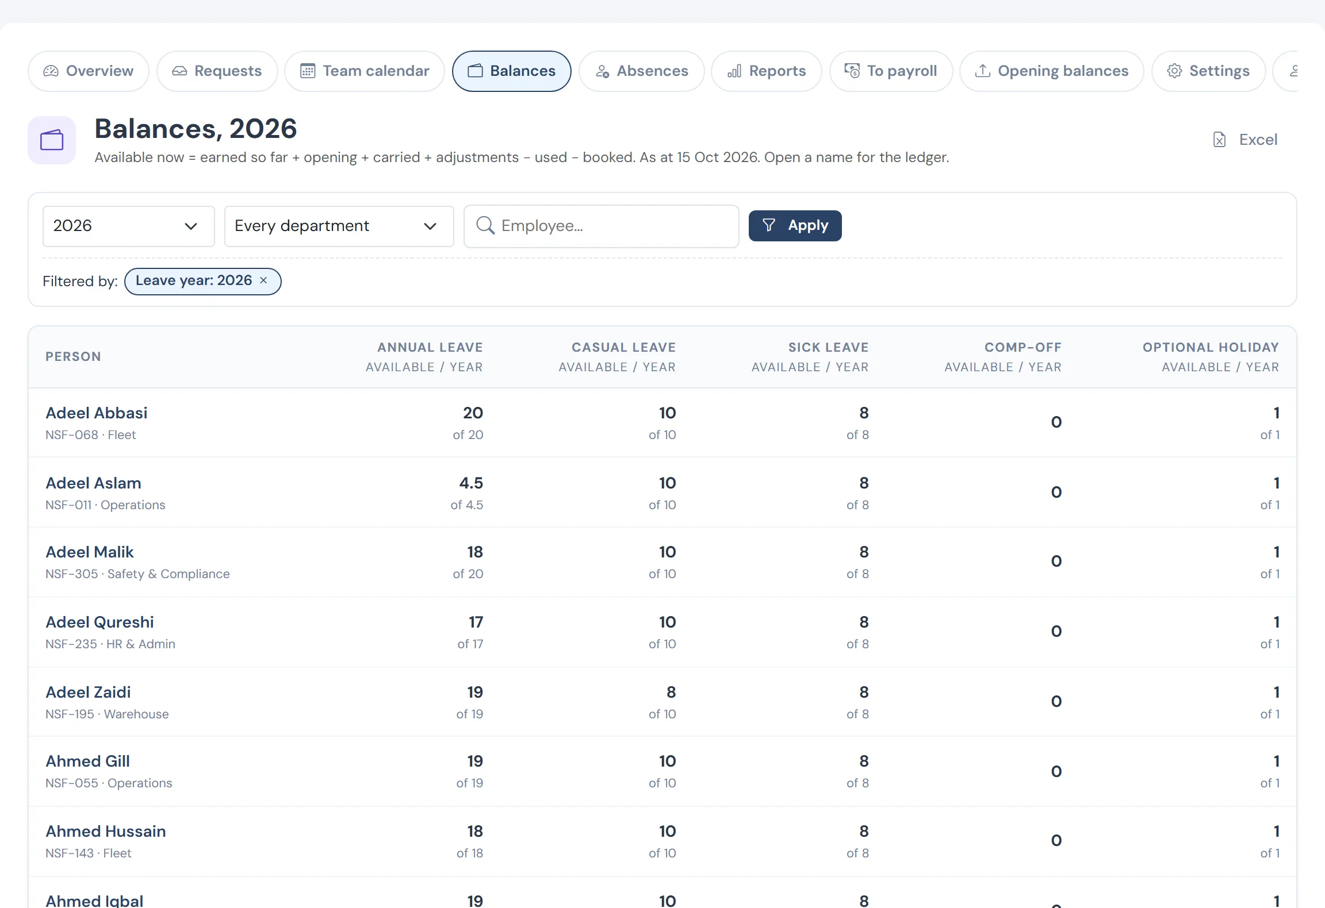Remove the Leave year: 2026 filter chip
Screen dimensions: 1325x908
263,280
